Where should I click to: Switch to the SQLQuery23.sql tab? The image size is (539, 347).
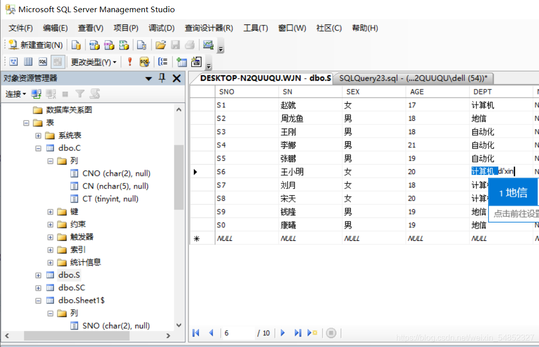coord(413,78)
